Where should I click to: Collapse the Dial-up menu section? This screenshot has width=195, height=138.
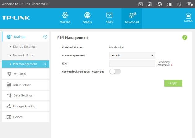point(26,37)
